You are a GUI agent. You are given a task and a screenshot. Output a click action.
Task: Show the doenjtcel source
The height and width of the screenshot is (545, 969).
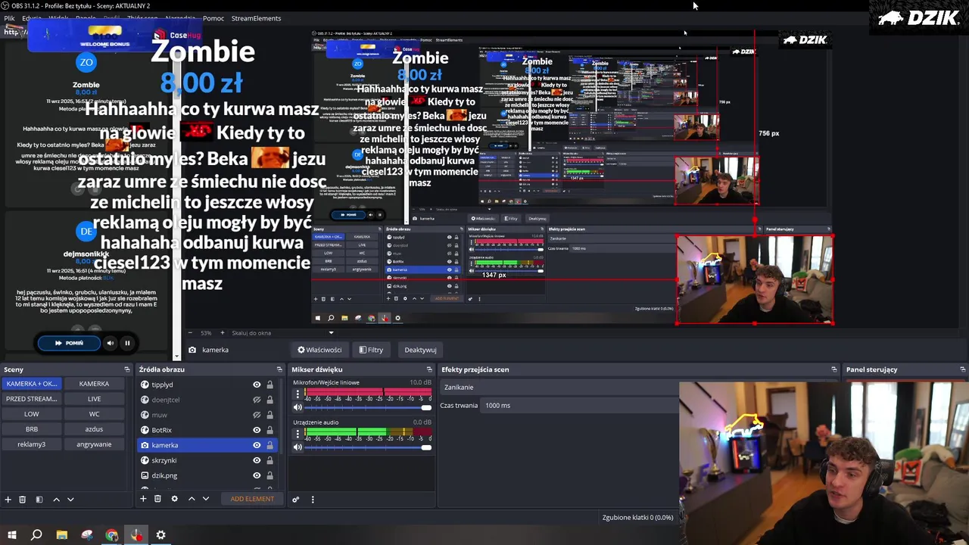click(x=257, y=400)
